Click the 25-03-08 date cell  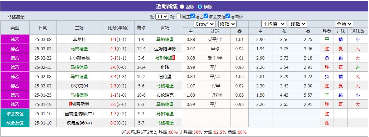(43, 39)
